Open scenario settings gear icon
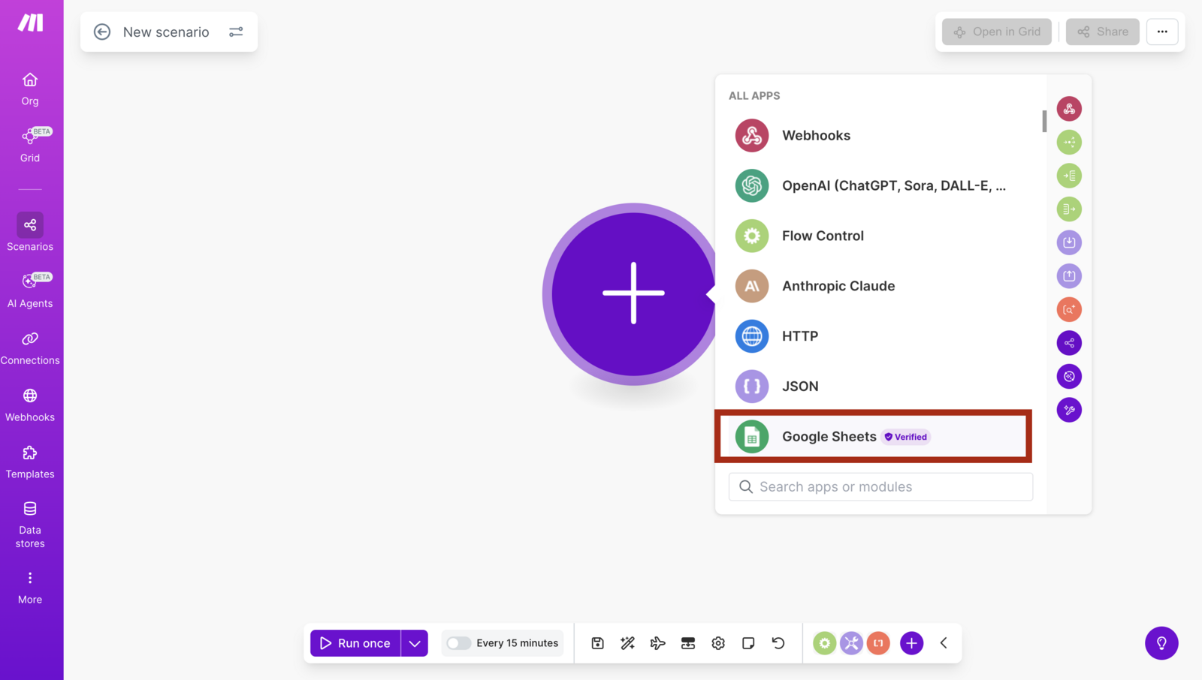1202x680 pixels. pos(718,643)
